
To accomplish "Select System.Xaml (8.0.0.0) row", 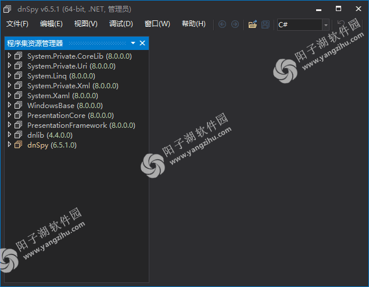I will (x=77, y=95).
